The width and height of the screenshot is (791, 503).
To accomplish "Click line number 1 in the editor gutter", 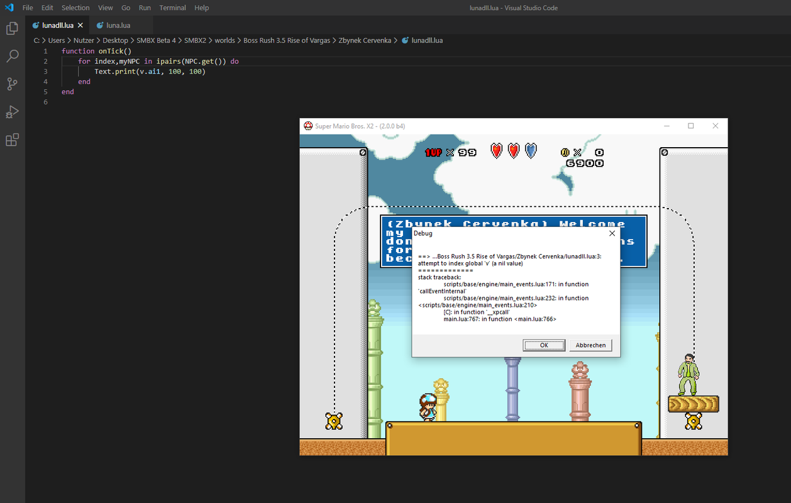I will click(45, 51).
